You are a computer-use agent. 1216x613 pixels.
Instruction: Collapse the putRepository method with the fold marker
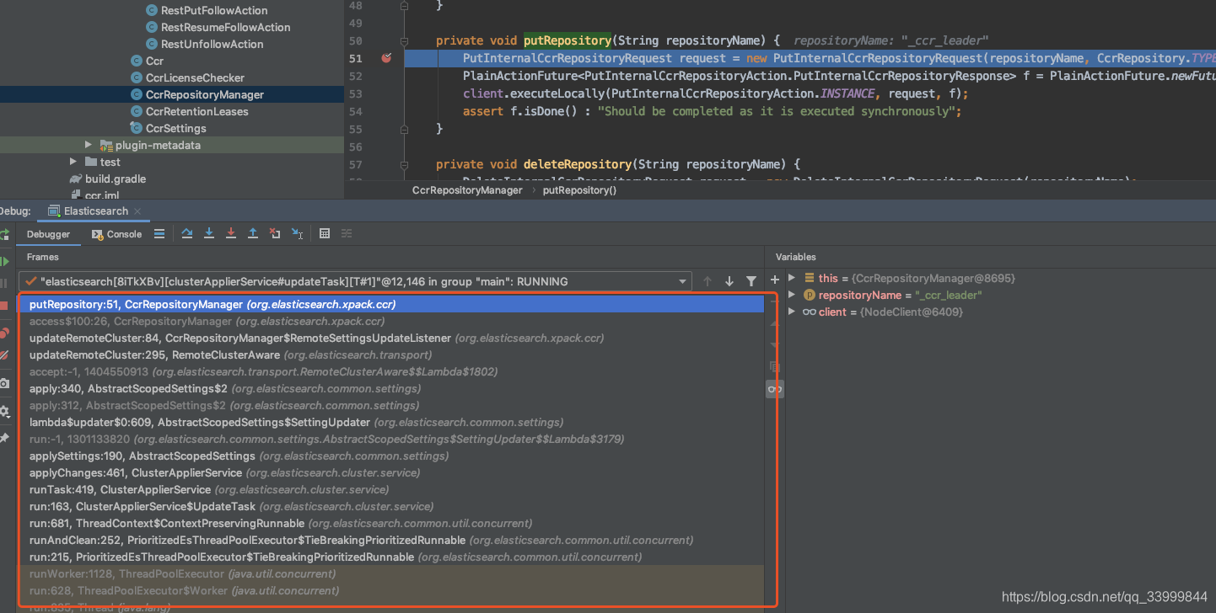404,40
